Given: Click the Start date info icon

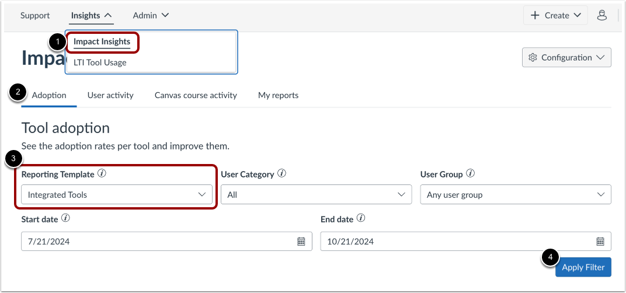Looking at the screenshot, I should [x=66, y=219].
